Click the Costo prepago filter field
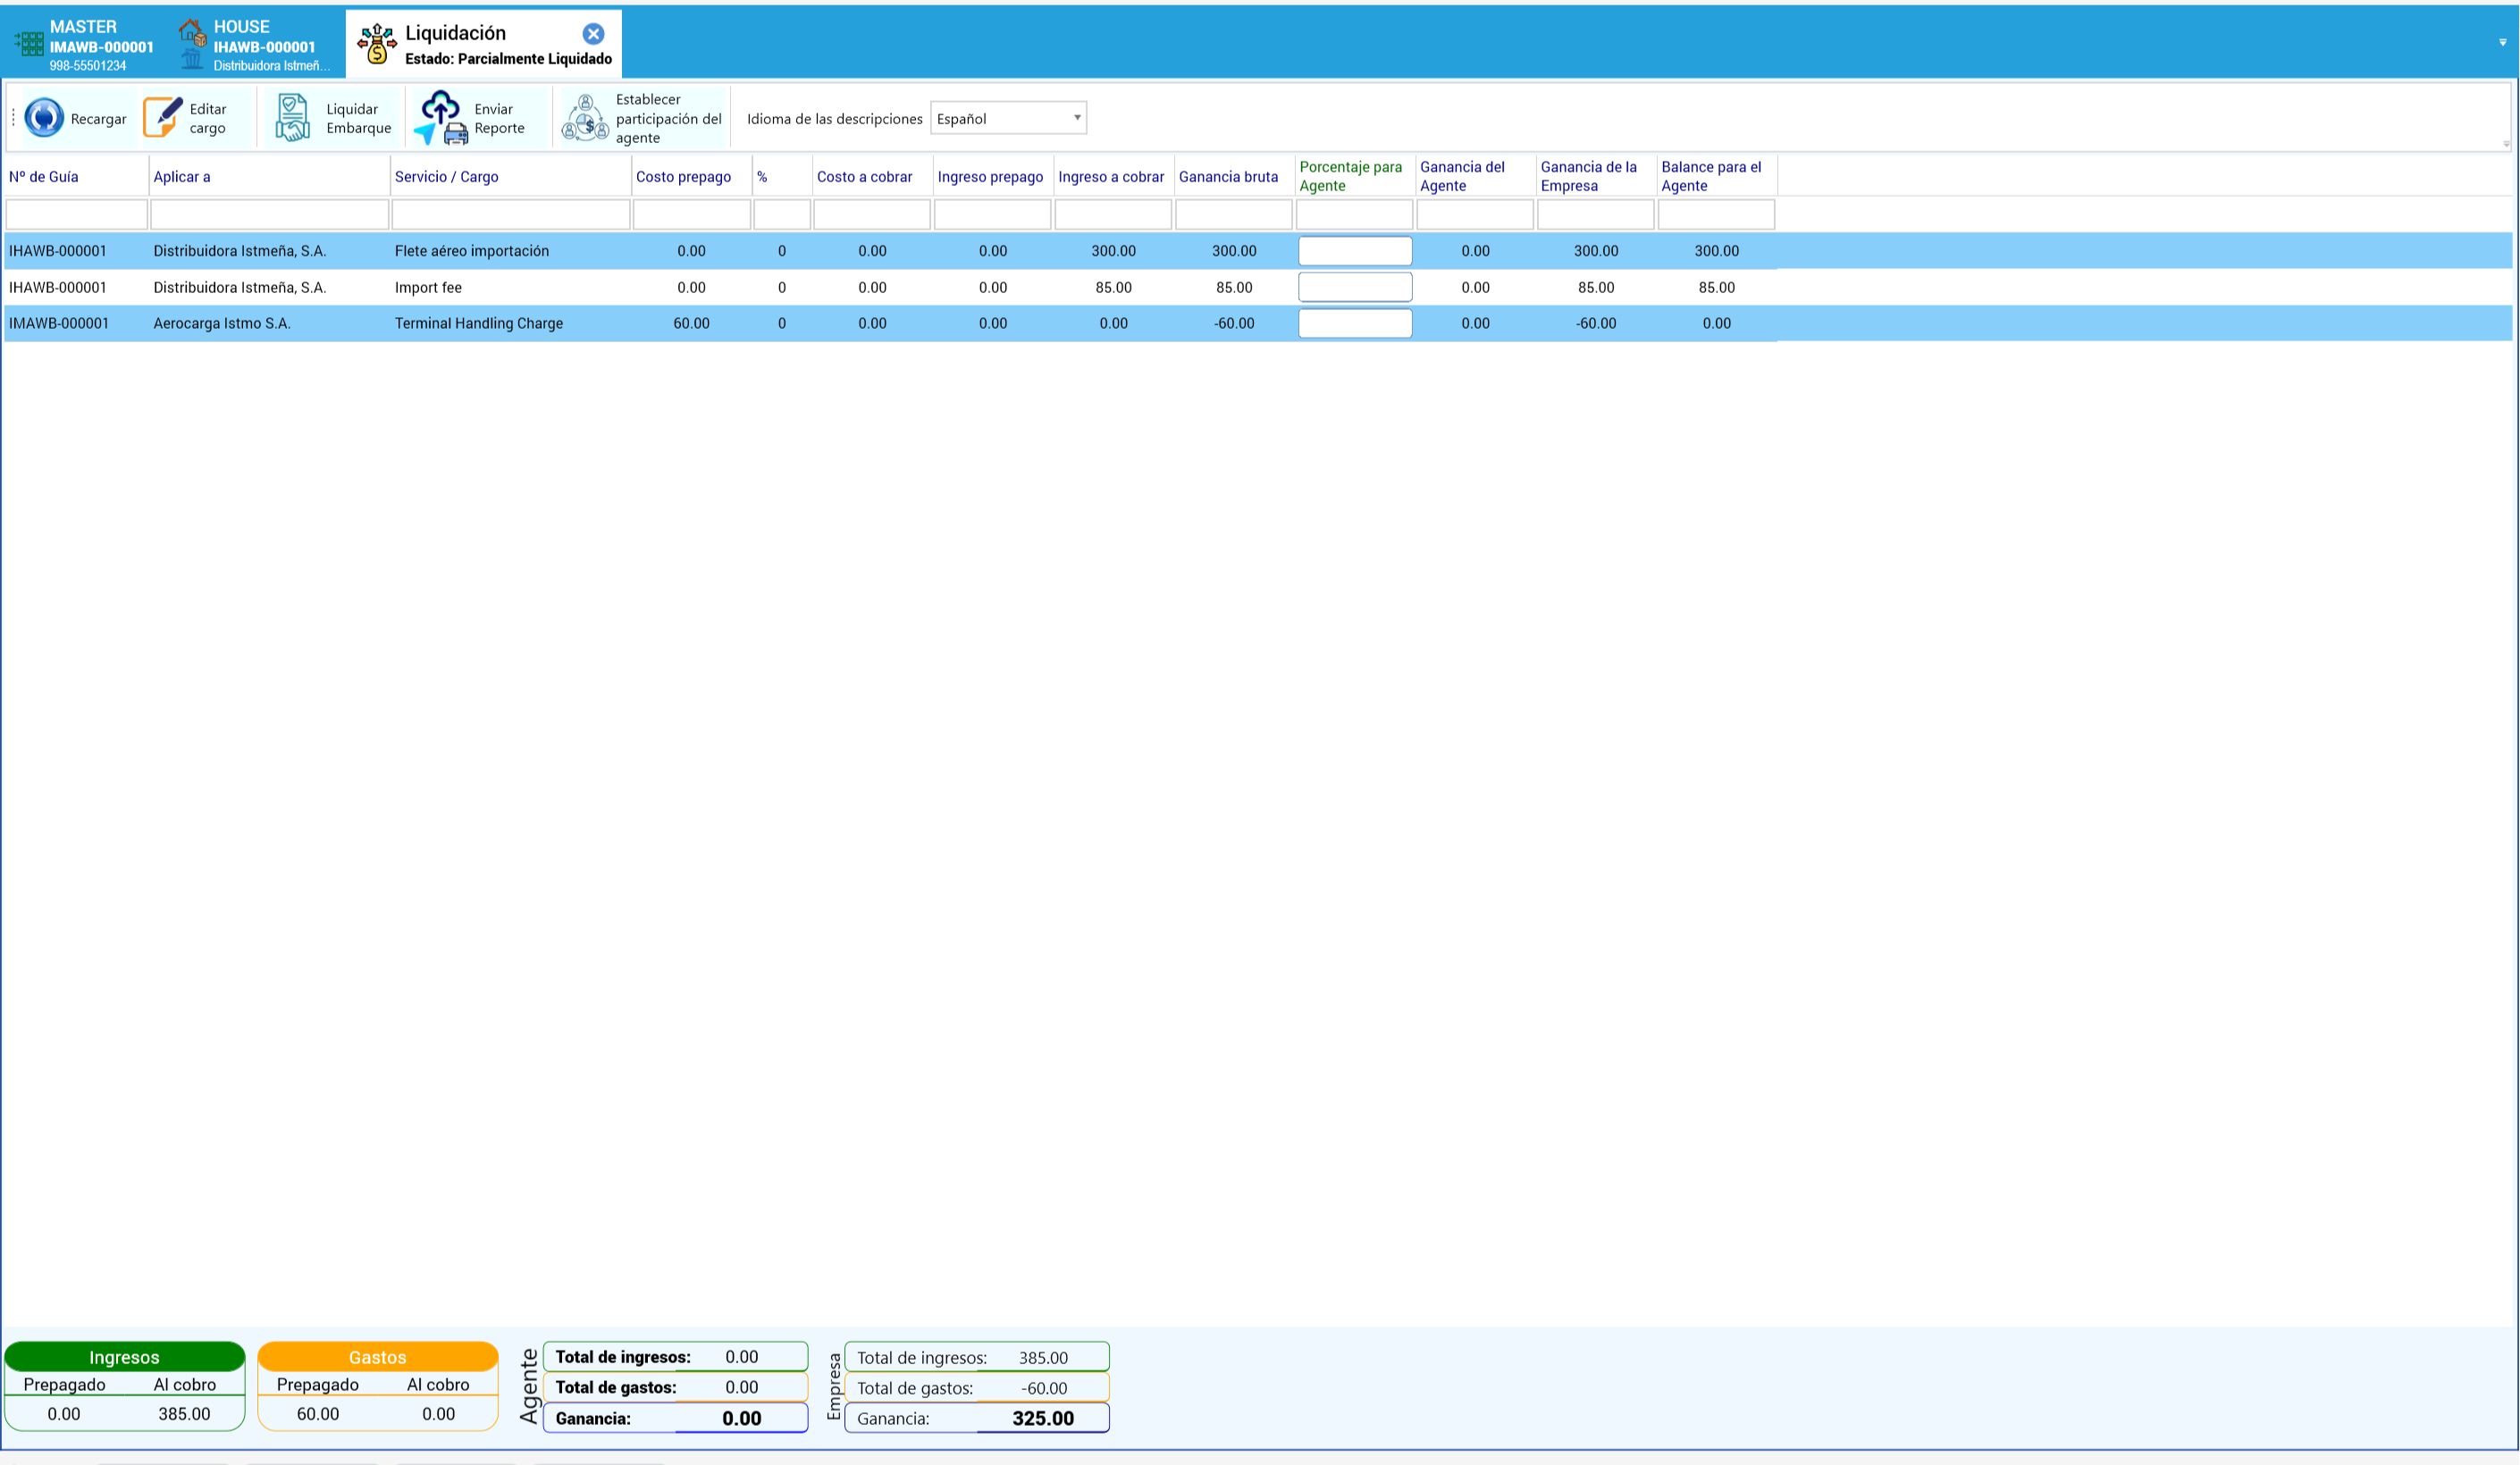 [691, 213]
